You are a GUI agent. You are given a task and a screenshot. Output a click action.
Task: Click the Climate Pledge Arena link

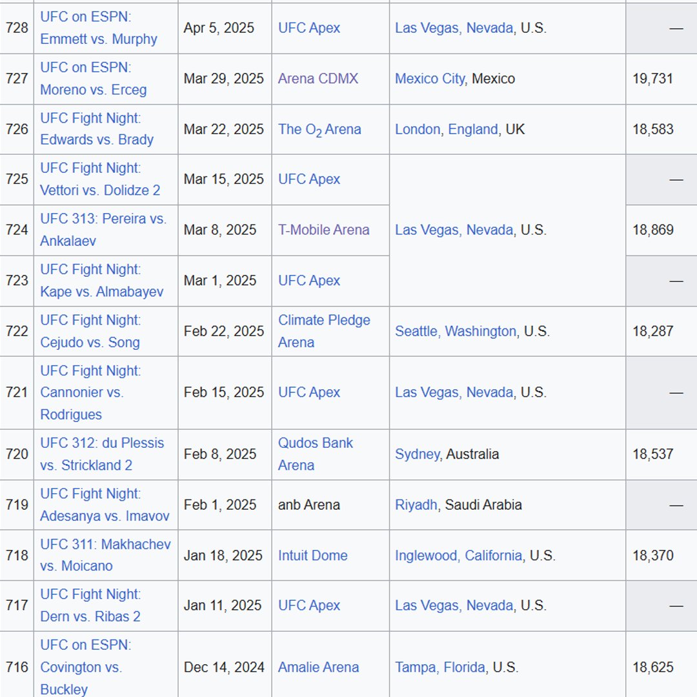tap(324, 331)
